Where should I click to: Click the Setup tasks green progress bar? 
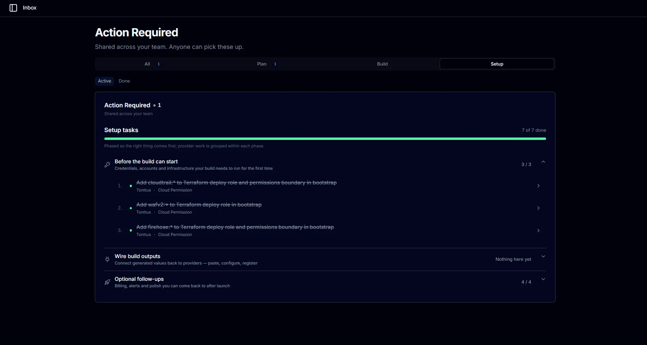(325, 139)
